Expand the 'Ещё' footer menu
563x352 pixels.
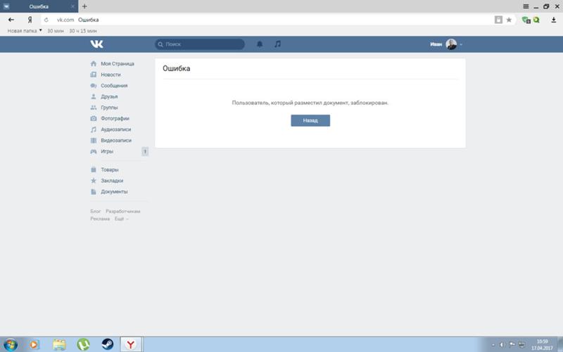(x=122, y=219)
